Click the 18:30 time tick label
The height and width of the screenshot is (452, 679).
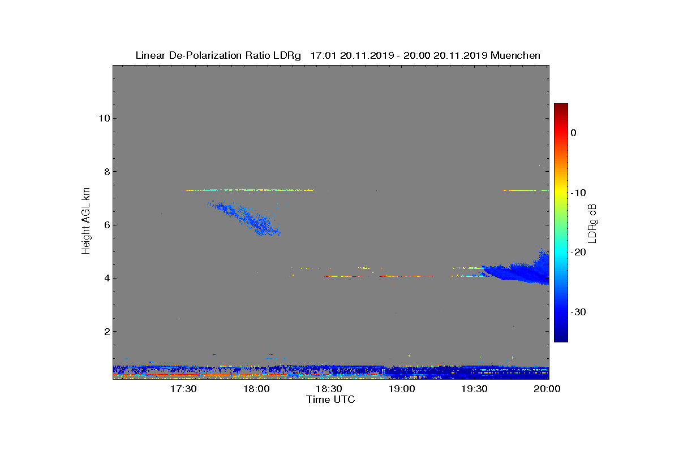[x=329, y=389]
